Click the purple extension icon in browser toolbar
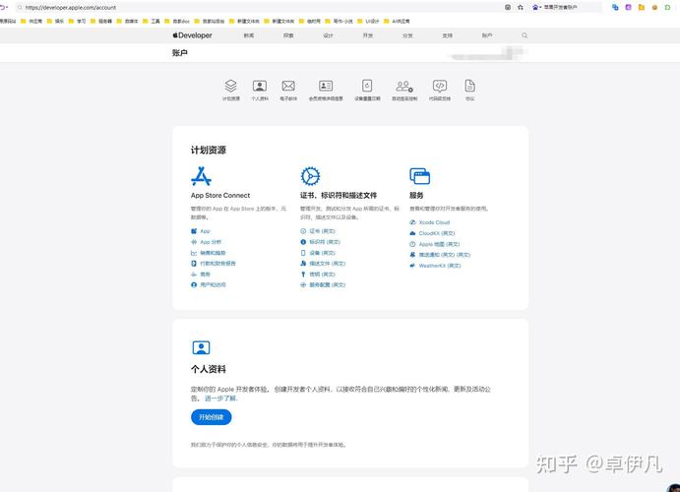680x492 pixels. click(628, 7)
